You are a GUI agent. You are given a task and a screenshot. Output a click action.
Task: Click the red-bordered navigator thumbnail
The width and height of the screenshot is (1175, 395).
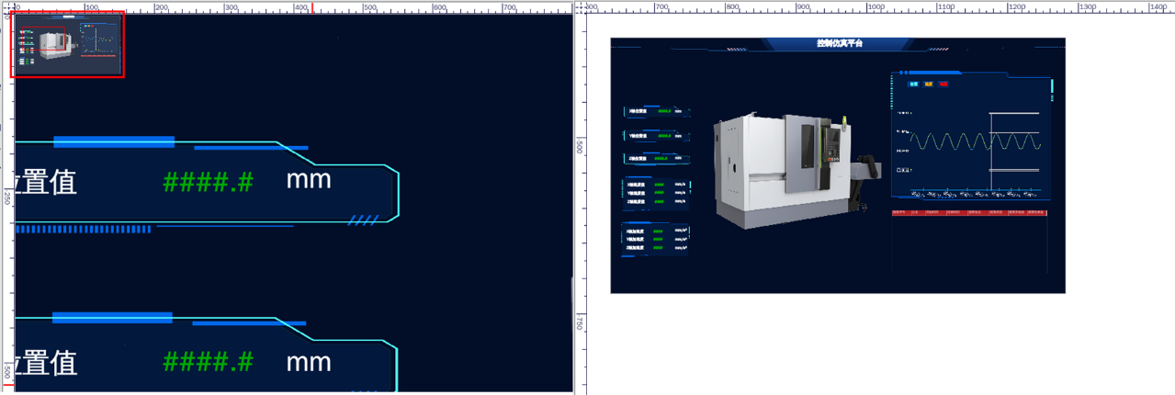pos(67,44)
